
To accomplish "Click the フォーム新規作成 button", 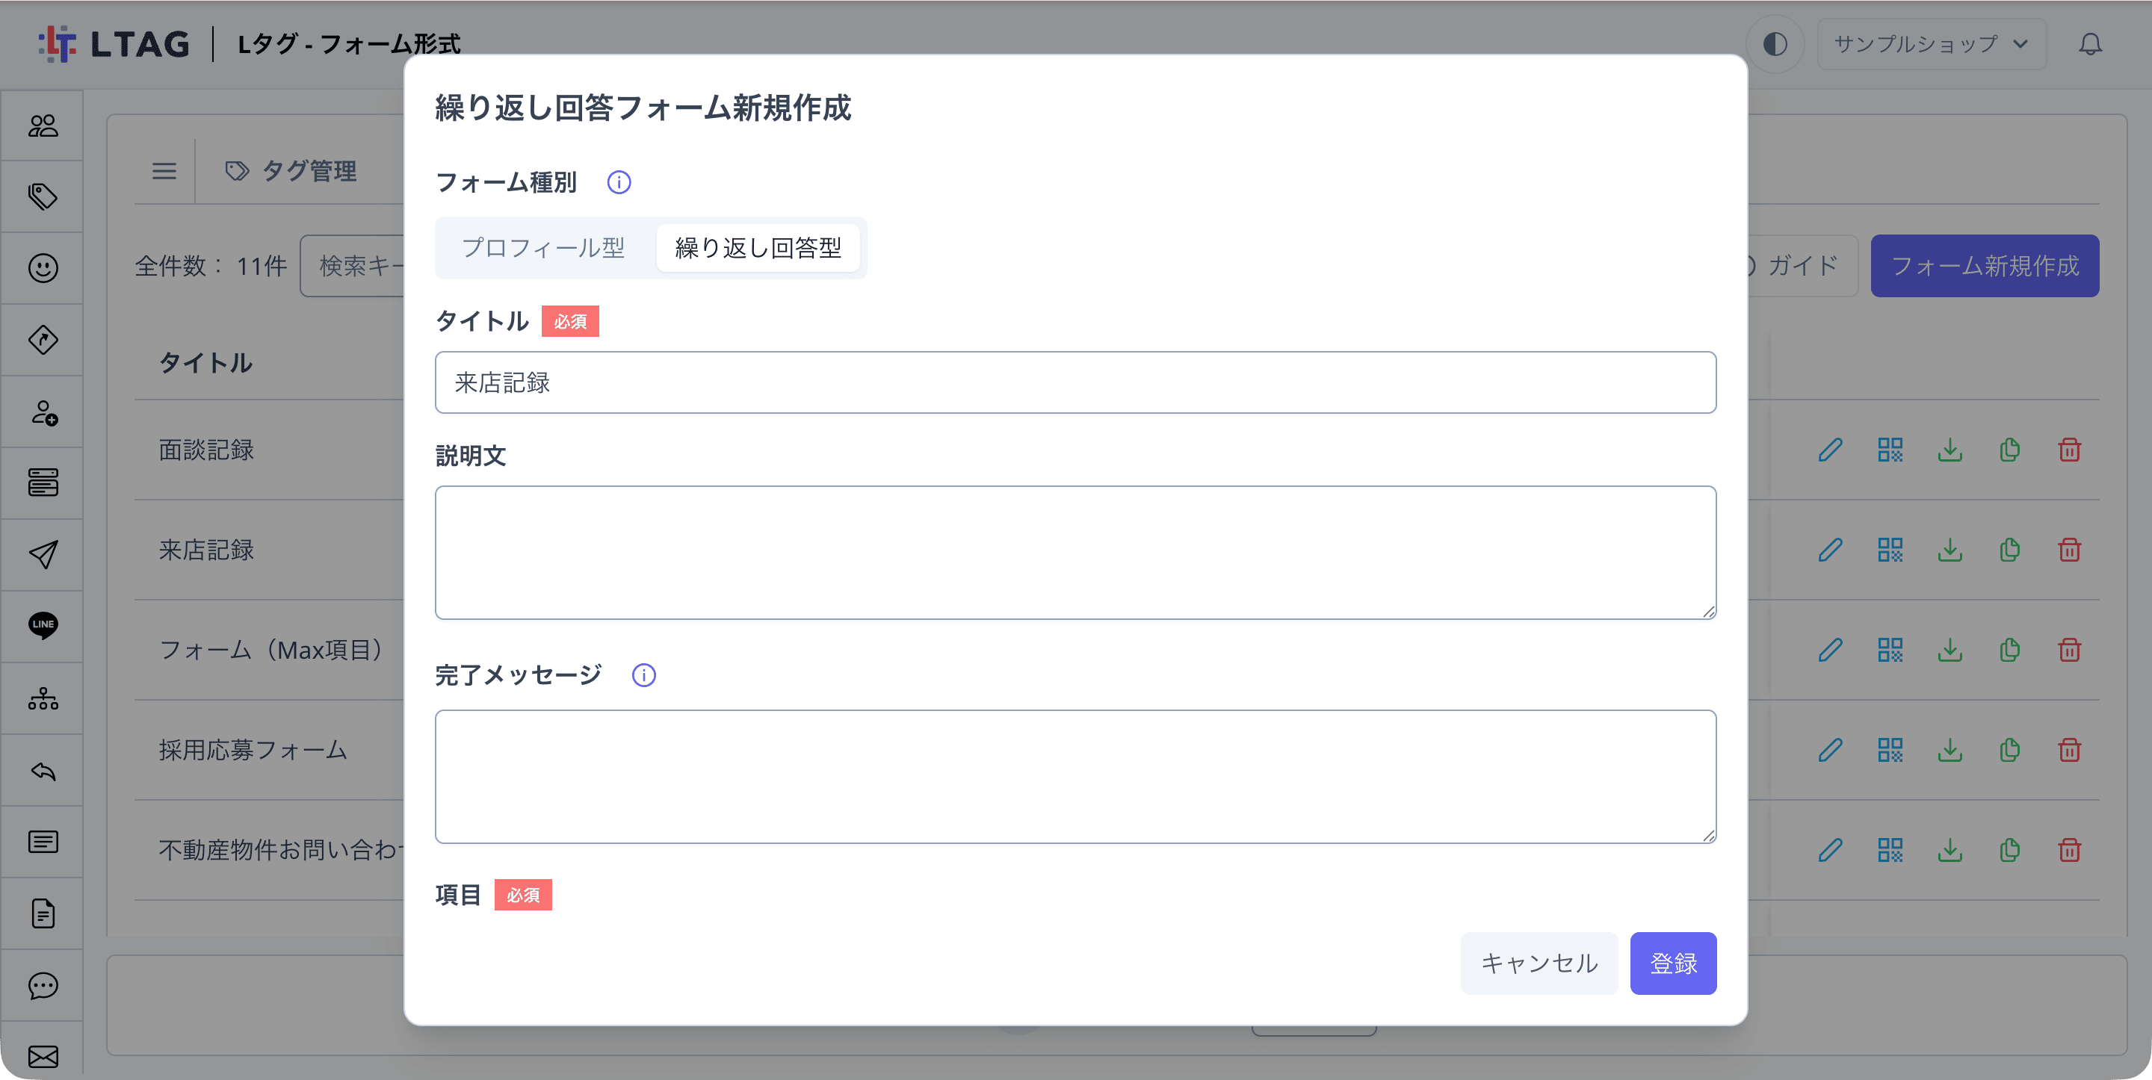I will point(1985,266).
